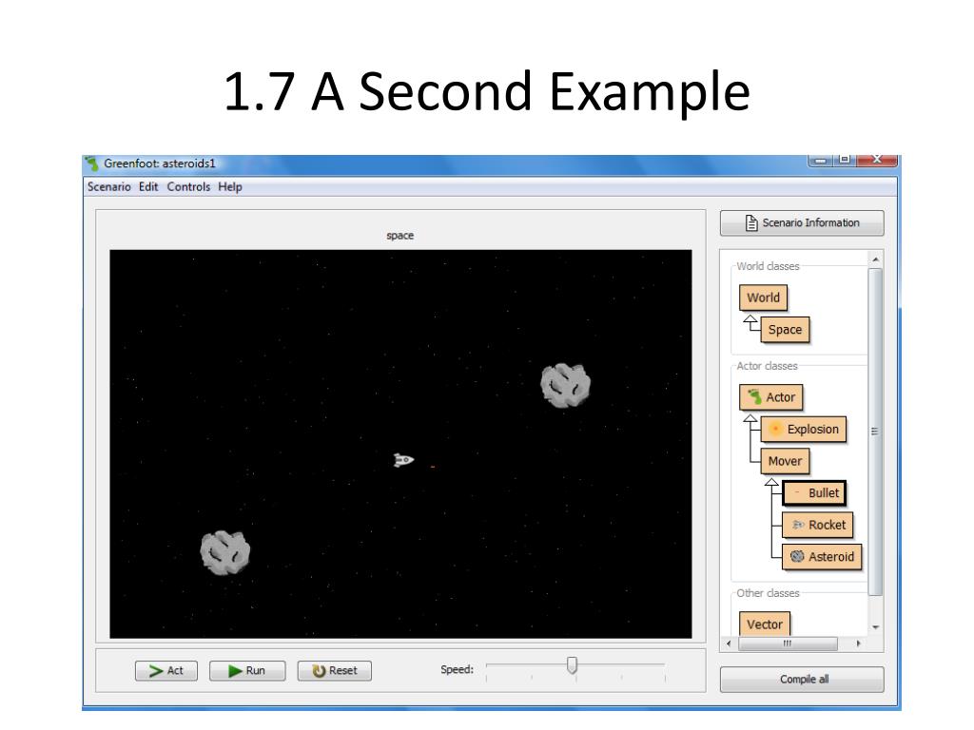Click the upper right asteroid
Viewport: 974px width, 730px height.
(565, 386)
